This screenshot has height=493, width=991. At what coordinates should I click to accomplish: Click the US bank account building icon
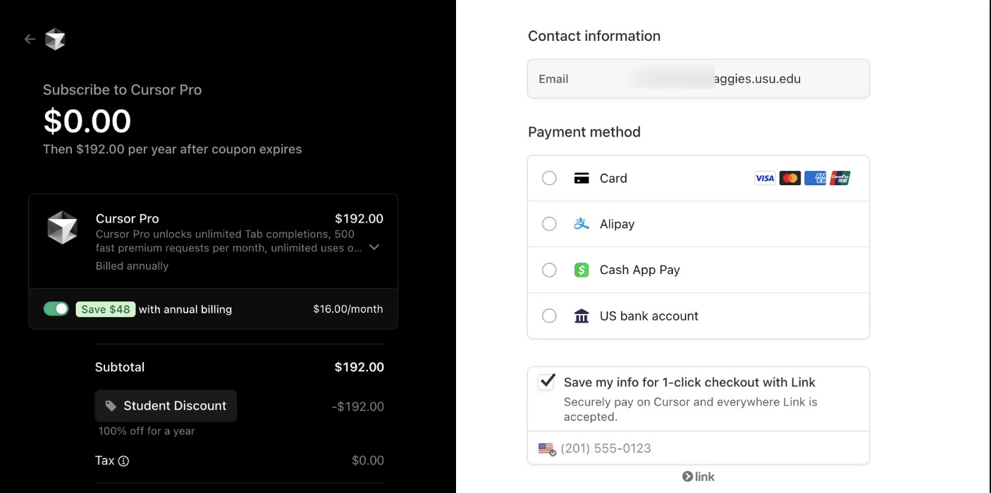(x=581, y=316)
